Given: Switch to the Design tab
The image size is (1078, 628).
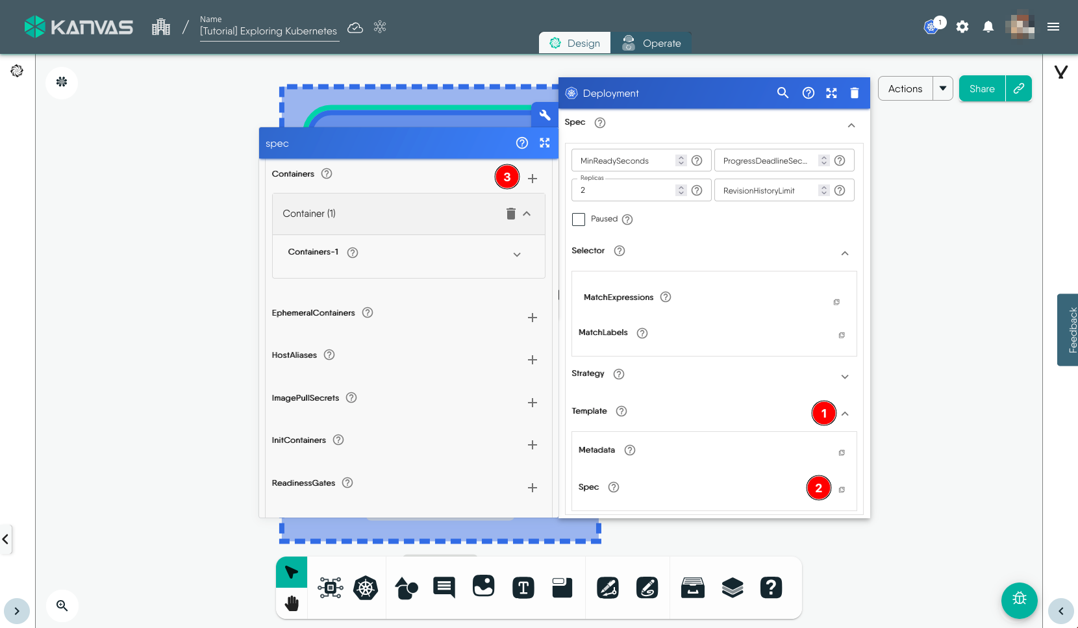Looking at the screenshot, I should [575, 44].
